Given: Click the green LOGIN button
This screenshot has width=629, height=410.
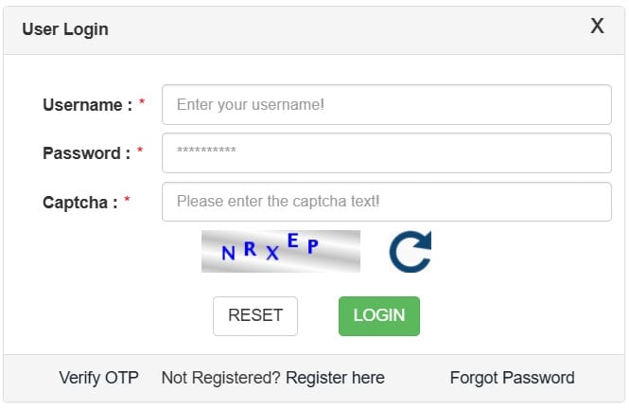Looking at the screenshot, I should [378, 316].
